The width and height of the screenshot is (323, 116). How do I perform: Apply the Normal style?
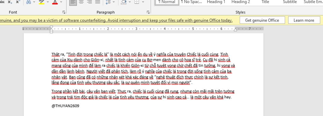[x=167, y=2]
